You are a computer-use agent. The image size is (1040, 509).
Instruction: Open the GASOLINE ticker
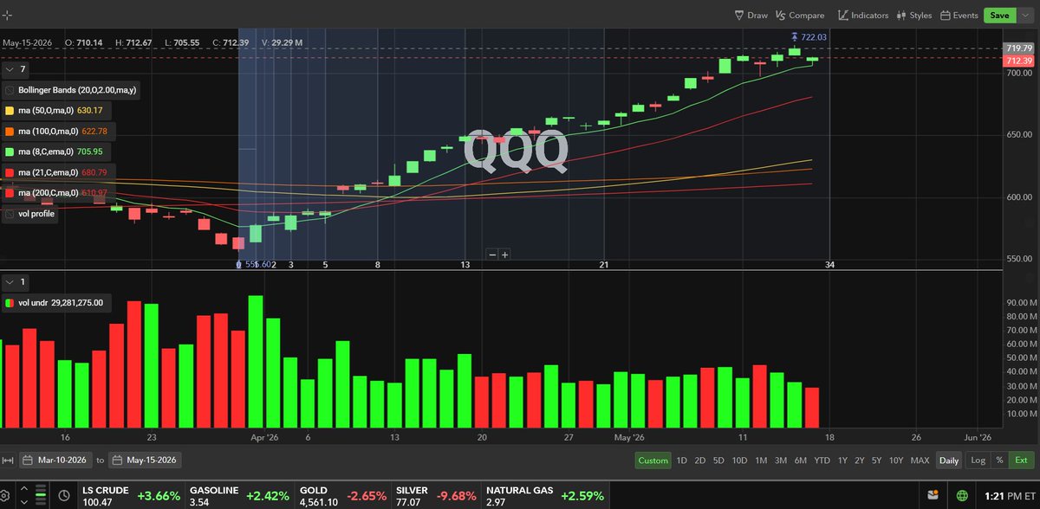(x=241, y=496)
